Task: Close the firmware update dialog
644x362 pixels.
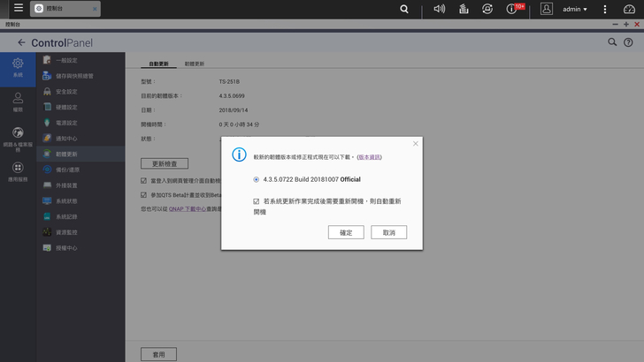Action: (415, 143)
